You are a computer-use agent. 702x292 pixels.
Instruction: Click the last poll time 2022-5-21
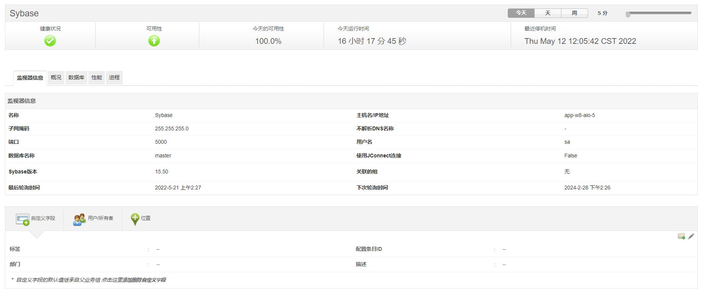coord(178,188)
